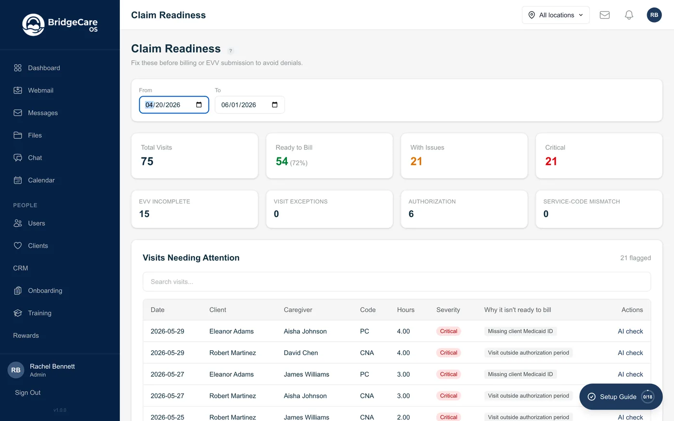Viewport: 674px width, 421px height.
Task: Click the Caregiver column header
Action: (x=298, y=310)
